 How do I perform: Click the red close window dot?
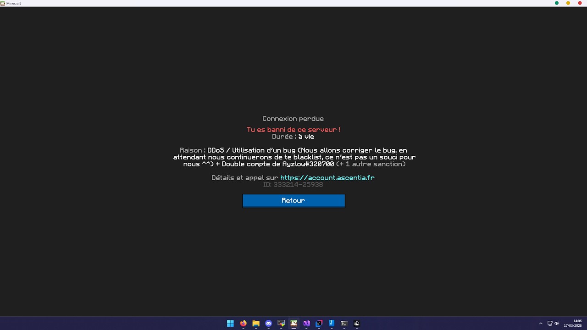[580, 3]
